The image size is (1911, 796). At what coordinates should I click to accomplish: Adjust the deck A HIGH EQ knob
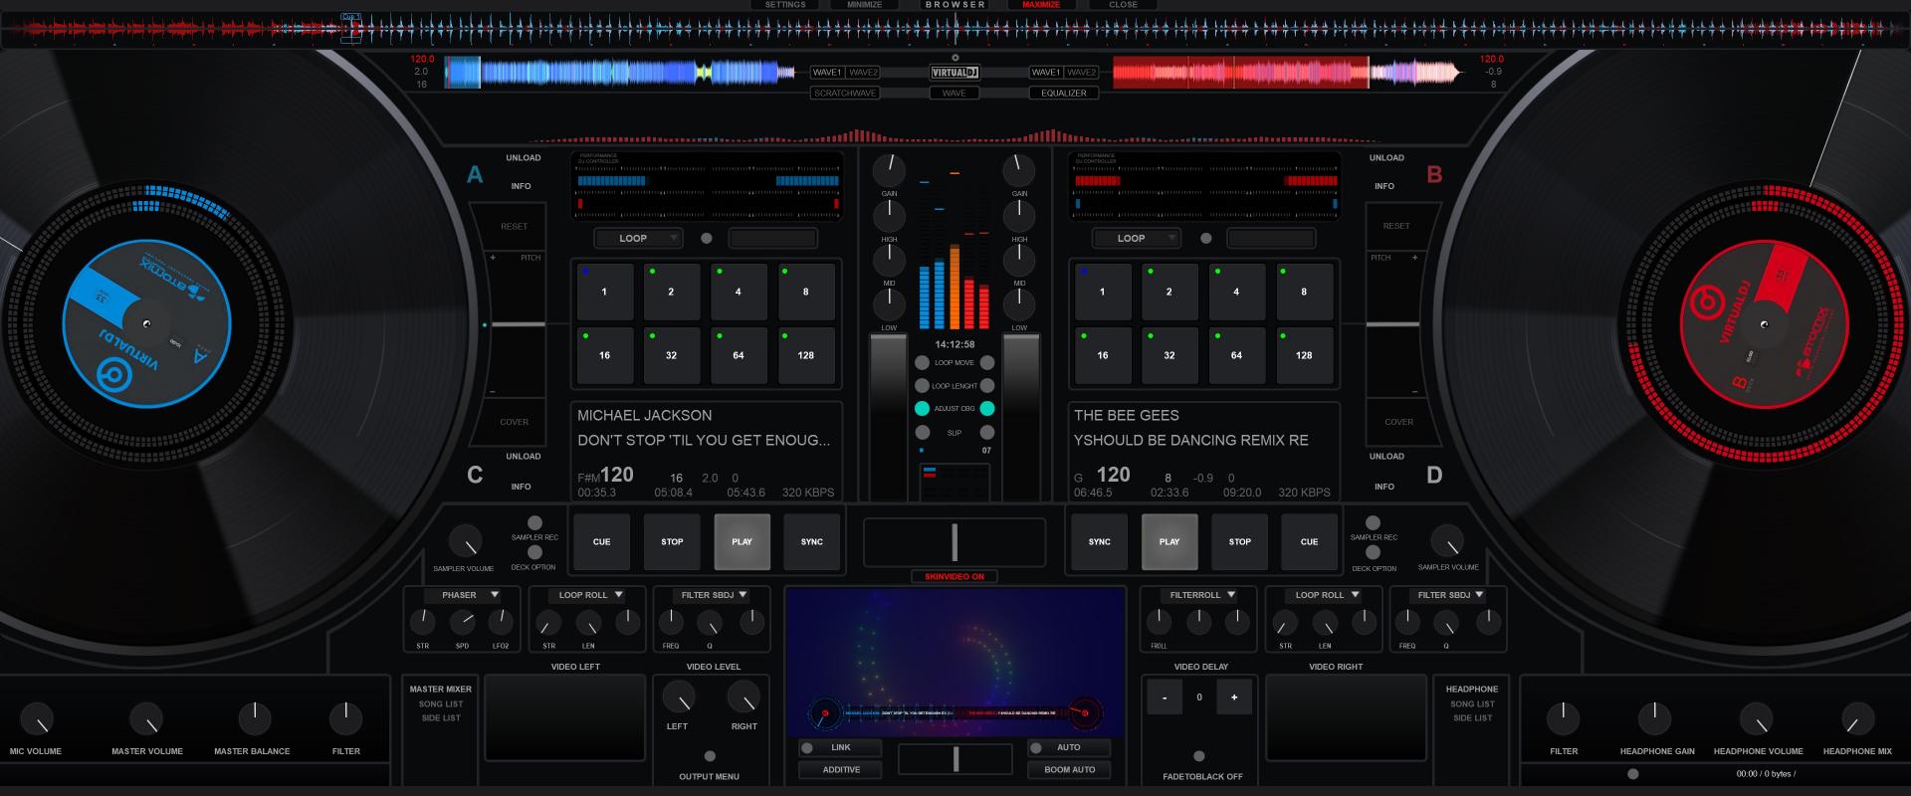(x=889, y=215)
